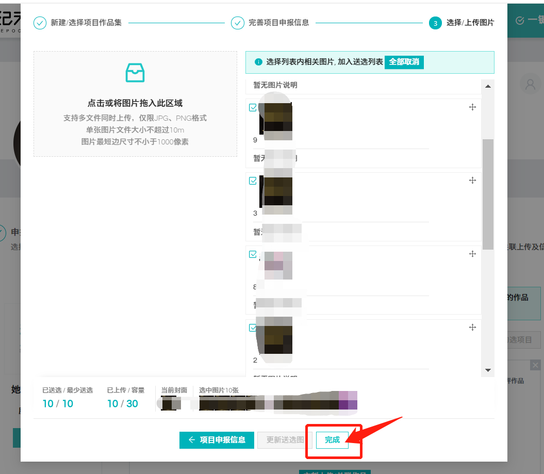Click the move handle for image 9
The width and height of the screenshot is (544, 474).
tap(472, 107)
